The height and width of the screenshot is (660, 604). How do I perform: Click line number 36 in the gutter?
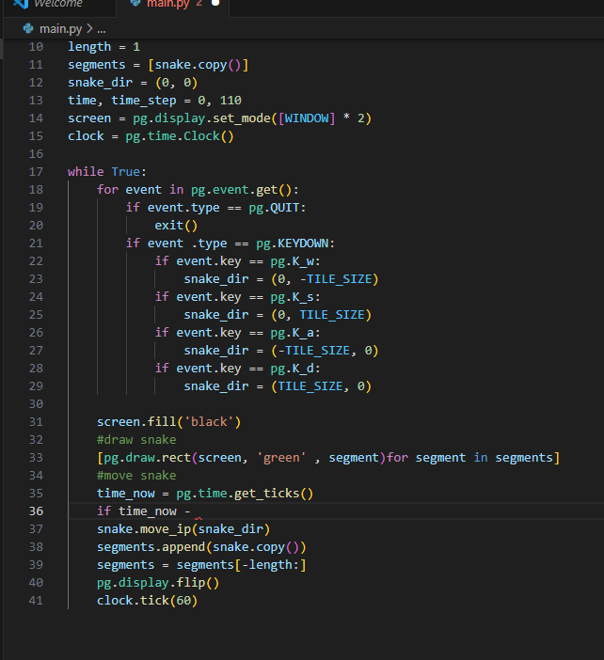click(36, 511)
